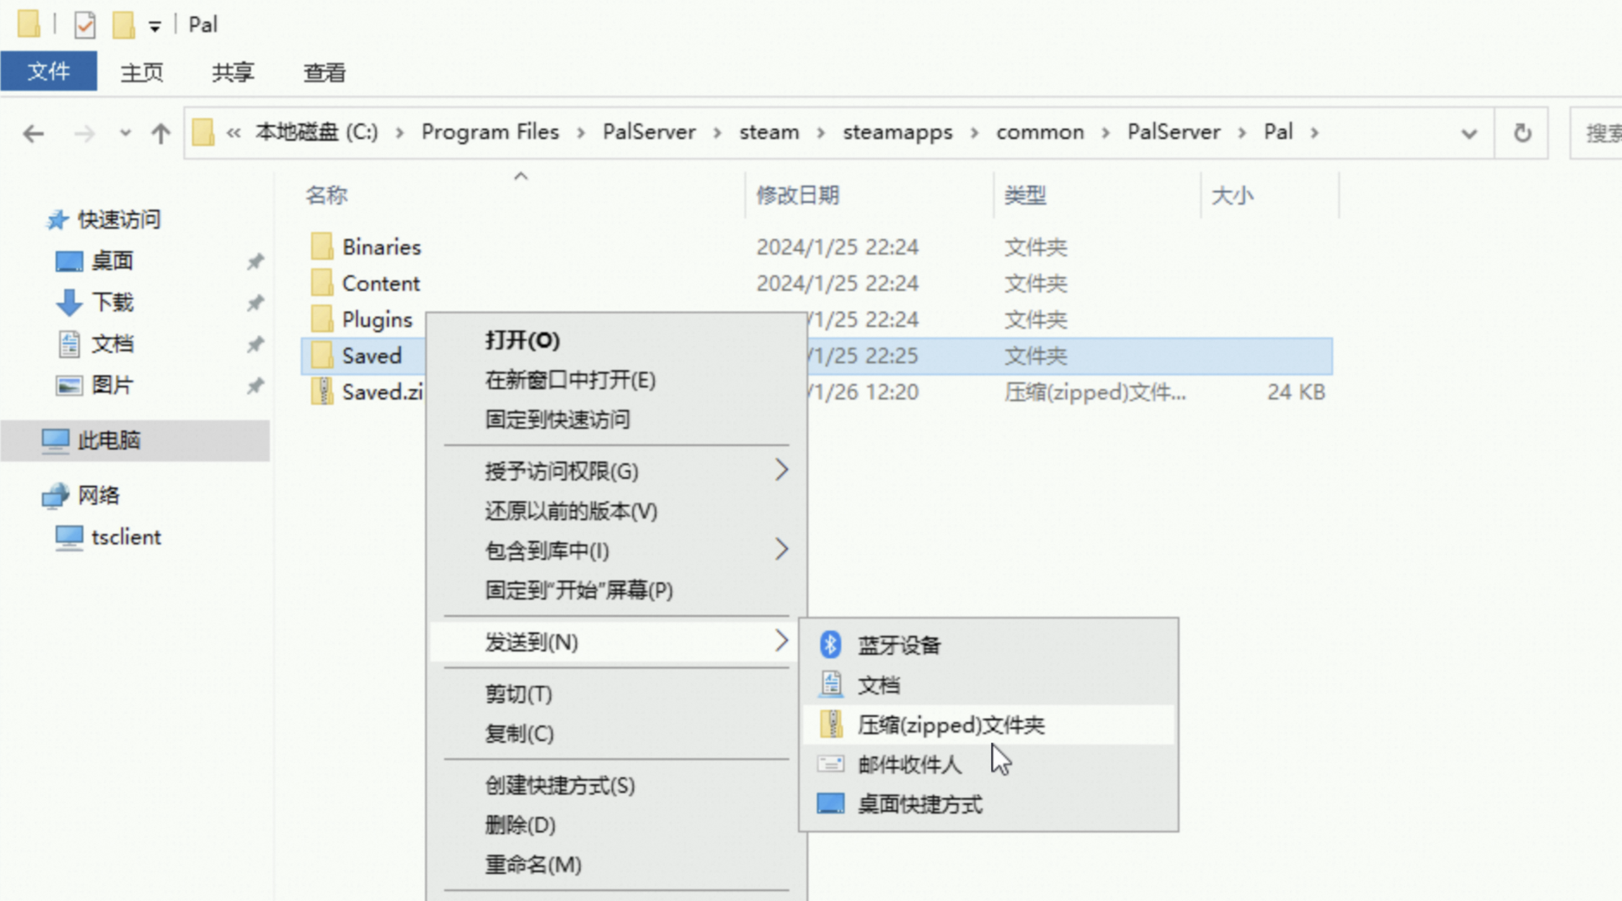Expand the address bar history dropdown

point(1469,133)
